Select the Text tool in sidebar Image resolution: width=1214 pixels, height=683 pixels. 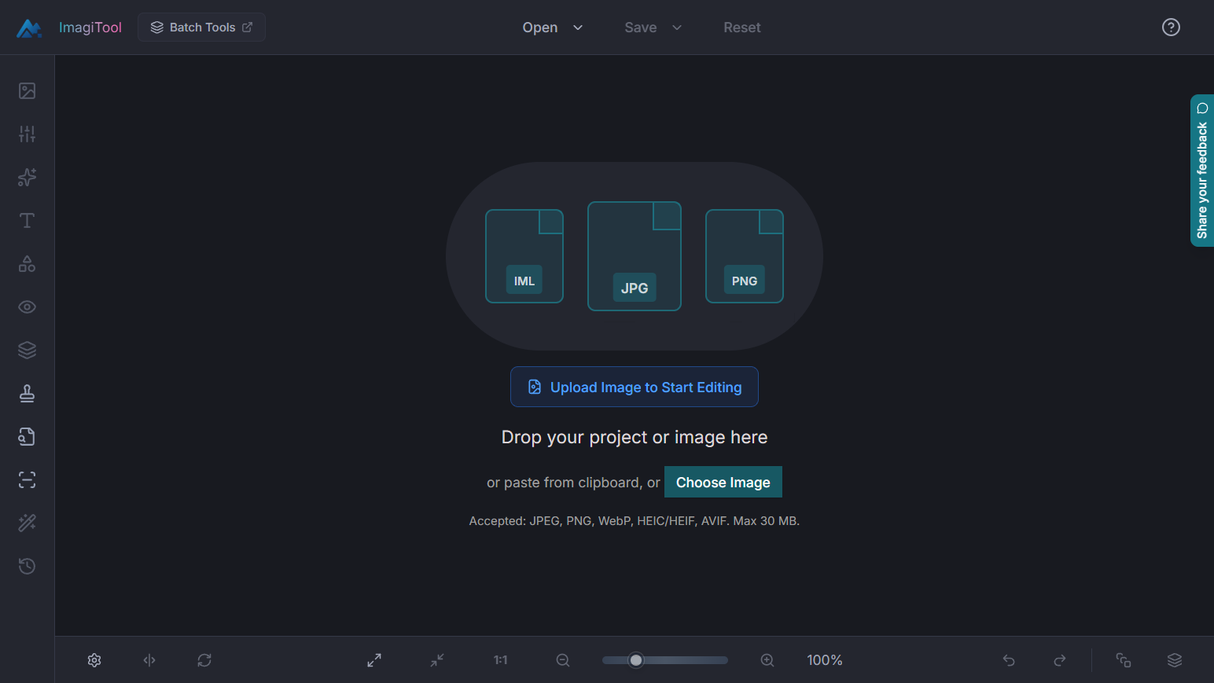[x=27, y=221]
